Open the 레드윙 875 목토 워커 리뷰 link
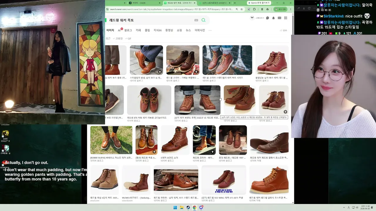Viewport: 376px width, 211px height. tap(147, 118)
